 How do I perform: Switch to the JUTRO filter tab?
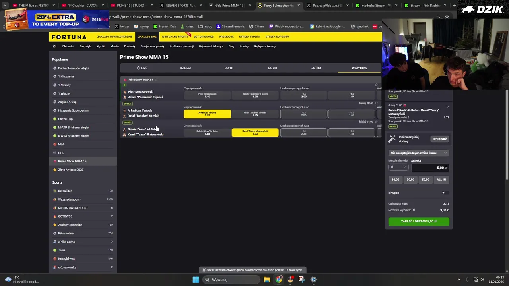pyautogui.click(x=316, y=68)
